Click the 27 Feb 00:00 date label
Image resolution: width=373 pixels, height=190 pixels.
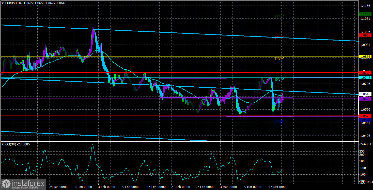click(x=206, y=187)
